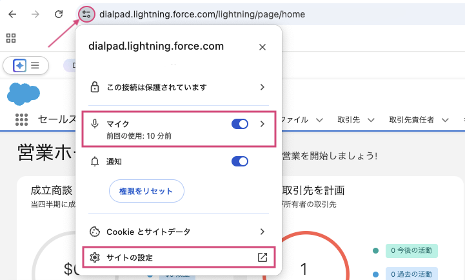Click the Salesforce cloud logo

point(23,94)
